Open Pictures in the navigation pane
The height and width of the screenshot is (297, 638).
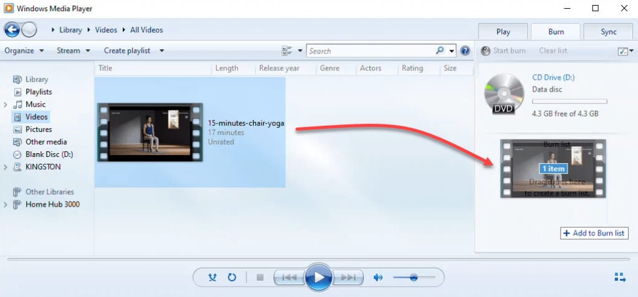click(39, 130)
